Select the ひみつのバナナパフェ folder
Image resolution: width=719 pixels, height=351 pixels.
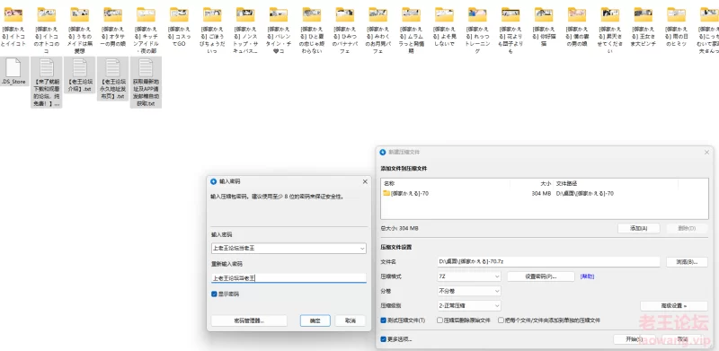(345, 30)
